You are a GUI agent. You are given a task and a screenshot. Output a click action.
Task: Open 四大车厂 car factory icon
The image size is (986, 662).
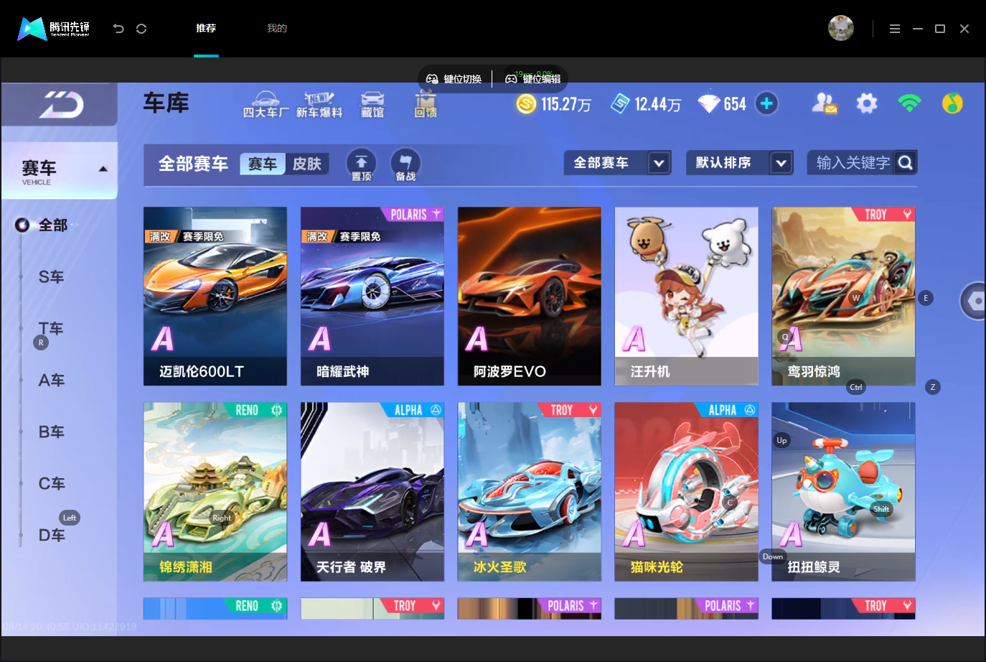pyautogui.click(x=266, y=105)
